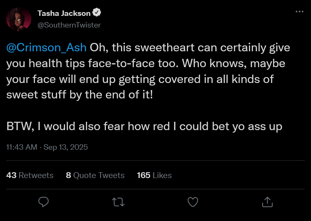Image resolution: width=311 pixels, height=221 pixels.
Task: Click the reply speech bubble icon
Action: 44,202
